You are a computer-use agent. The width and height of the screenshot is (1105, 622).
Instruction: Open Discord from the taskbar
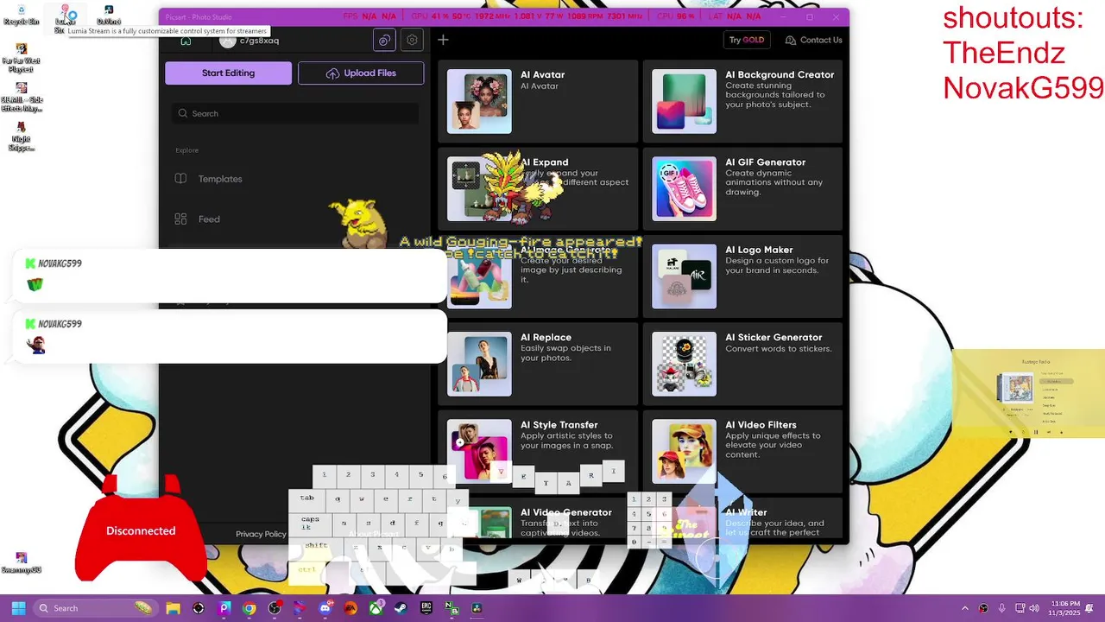[x=325, y=608]
